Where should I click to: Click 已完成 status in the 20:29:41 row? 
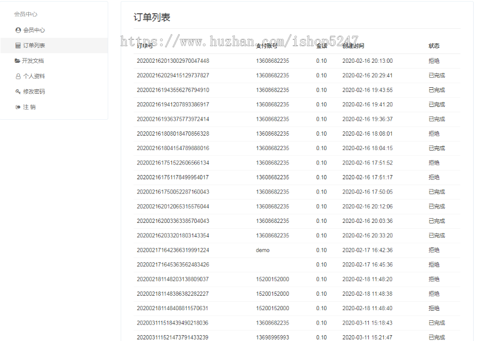point(437,76)
